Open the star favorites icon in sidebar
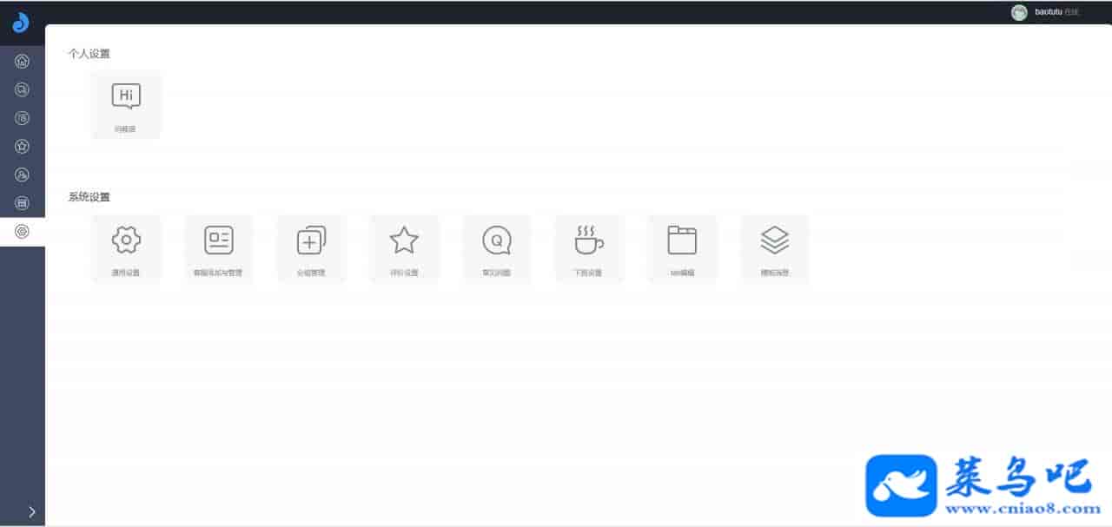Viewport: 1112px width, 527px height. pos(23,146)
